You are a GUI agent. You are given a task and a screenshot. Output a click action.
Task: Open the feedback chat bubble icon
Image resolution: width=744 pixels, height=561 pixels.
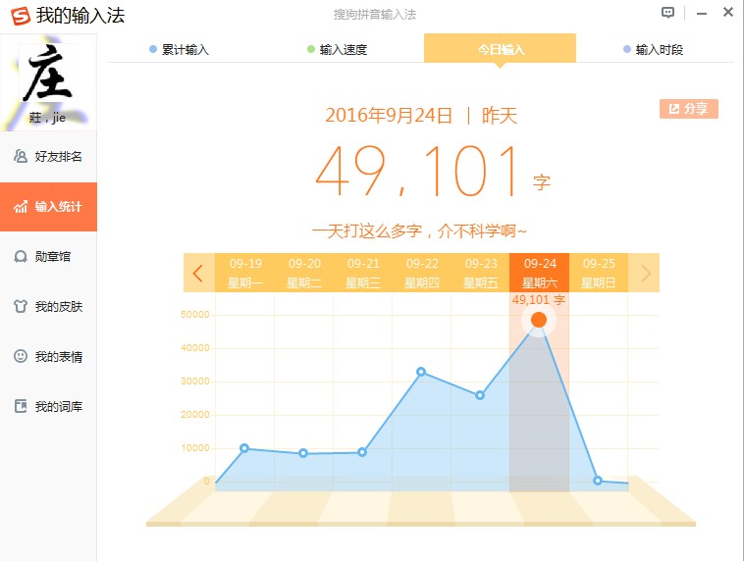[667, 13]
